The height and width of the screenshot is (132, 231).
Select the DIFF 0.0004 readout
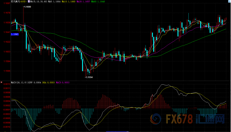coord(34,82)
